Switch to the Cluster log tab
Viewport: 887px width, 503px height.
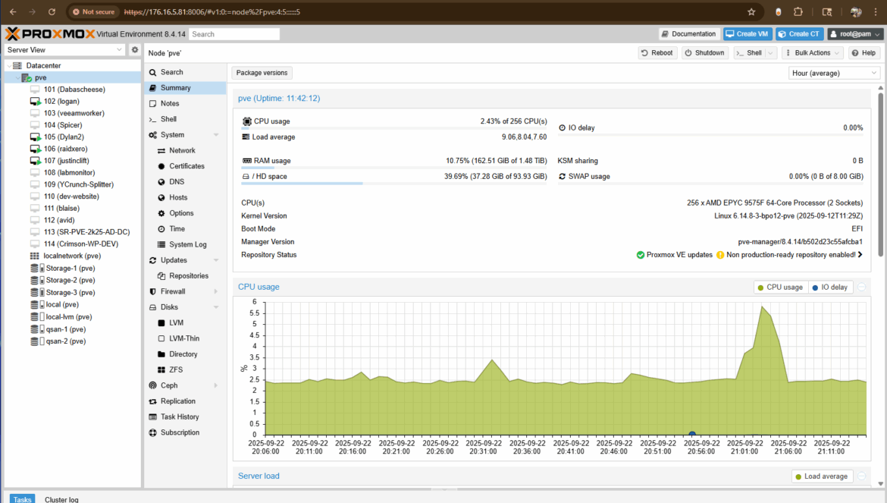pos(61,499)
